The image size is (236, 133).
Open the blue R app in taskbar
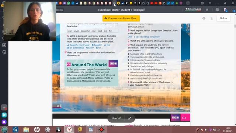point(15,130)
